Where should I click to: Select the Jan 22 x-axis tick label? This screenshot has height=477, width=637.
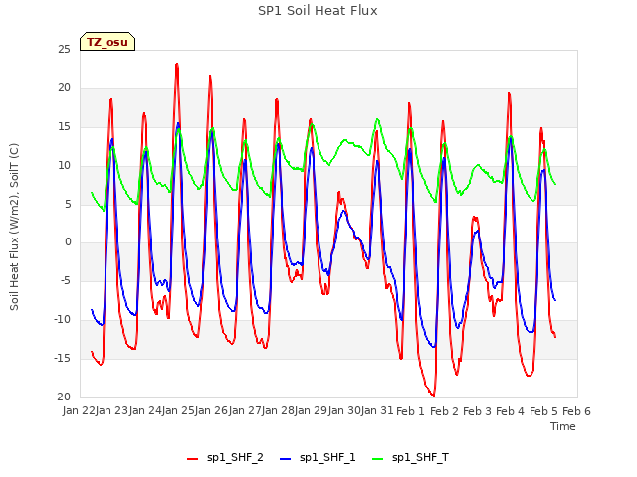click(x=79, y=411)
